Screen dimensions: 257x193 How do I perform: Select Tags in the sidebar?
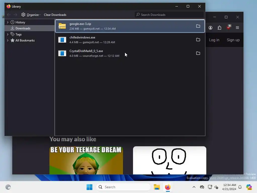pyautogui.click(x=19, y=34)
